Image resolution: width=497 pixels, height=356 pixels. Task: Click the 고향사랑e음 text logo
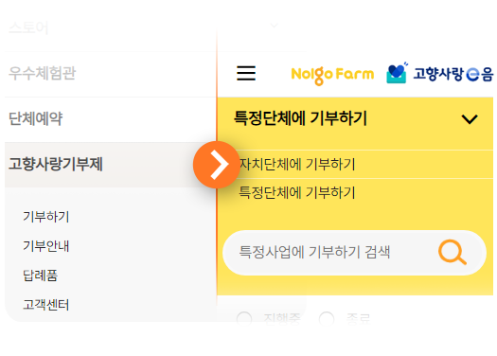453,74
